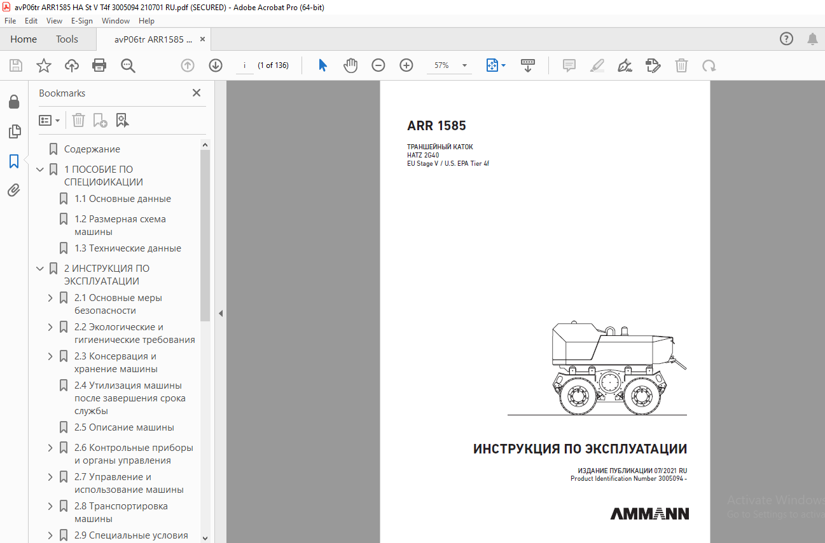Open the find text magnifier tool
Viewport: 825px width, 543px height.
pyautogui.click(x=128, y=65)
